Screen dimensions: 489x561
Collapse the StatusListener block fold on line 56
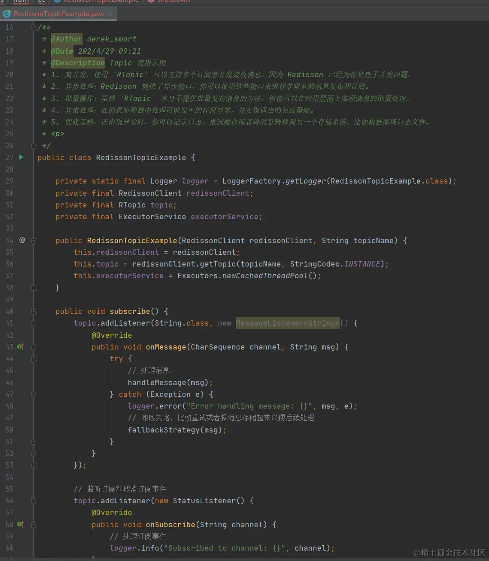tap(33, 501)
